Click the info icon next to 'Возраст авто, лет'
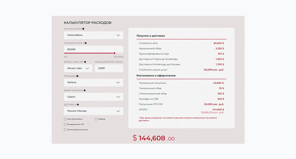This screenshot has height=159, width=296. (x=85, y=62)
